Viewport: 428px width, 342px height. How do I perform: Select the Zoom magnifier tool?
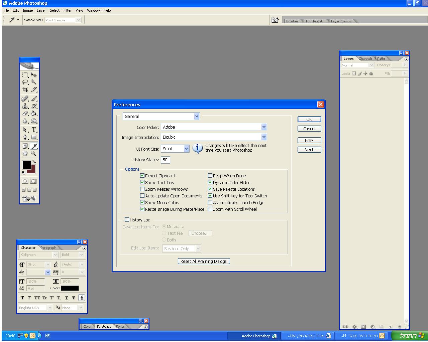pyautogui.click(x=34, y=153)
